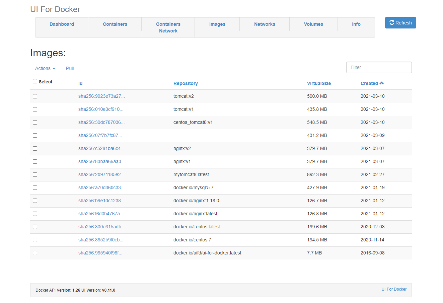
Task: Check the tomcat:v1 row checkbox
Action: [x=35, y=109]
